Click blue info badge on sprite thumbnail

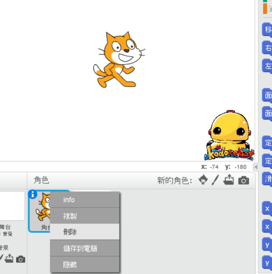coord(32,194)
